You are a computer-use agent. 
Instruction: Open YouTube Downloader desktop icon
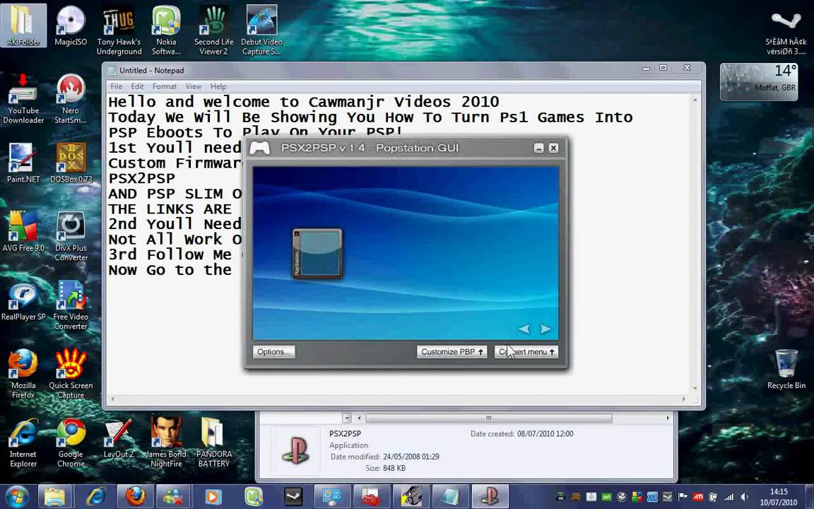[x=23, y=100]
